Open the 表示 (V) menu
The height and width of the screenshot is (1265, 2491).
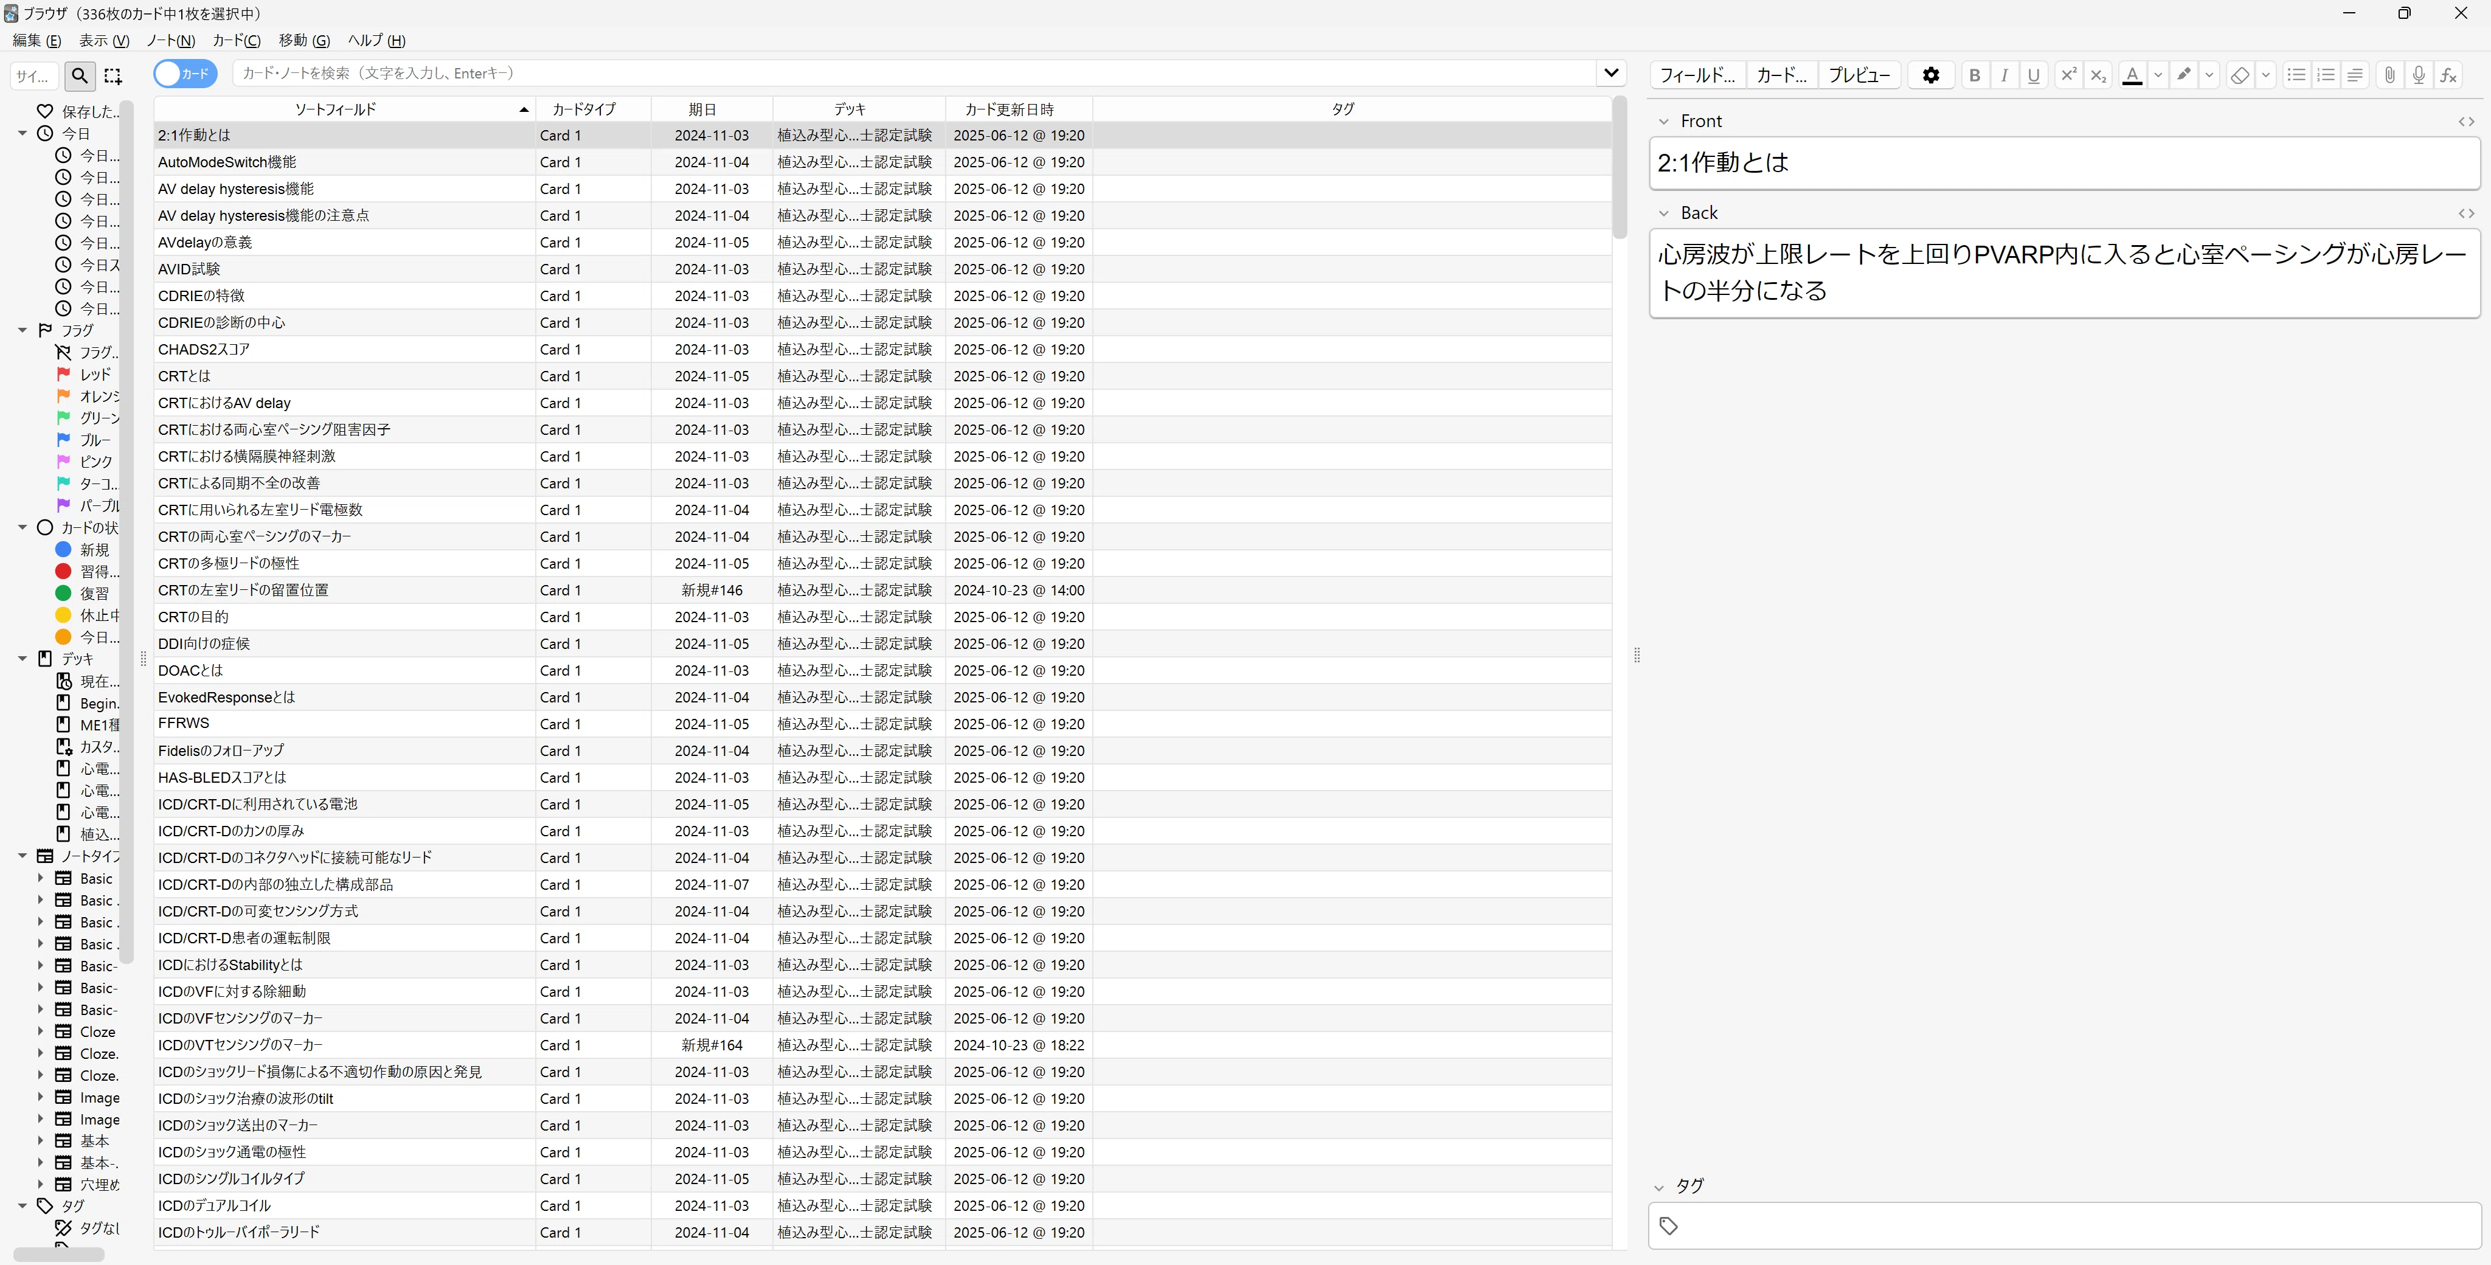coord(103,40)
